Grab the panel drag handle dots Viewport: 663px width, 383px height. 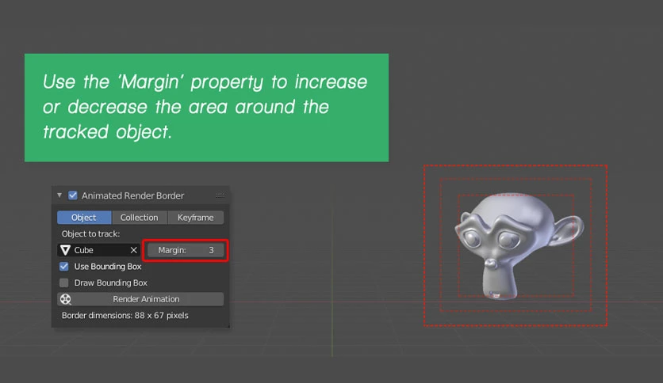220,195
